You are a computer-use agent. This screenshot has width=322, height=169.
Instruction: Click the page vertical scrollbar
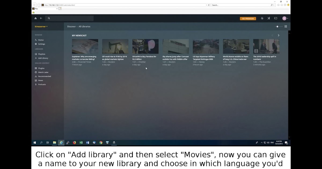(x=289, y=85)
